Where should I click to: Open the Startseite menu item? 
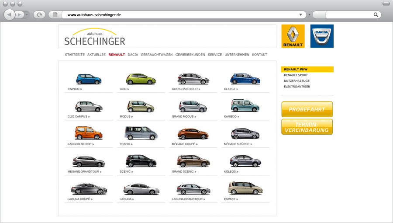75,54
